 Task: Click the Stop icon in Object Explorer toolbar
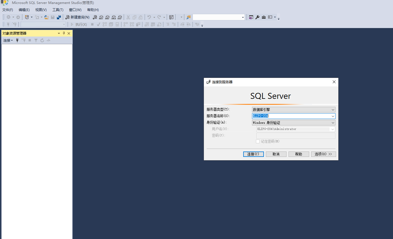30,40
